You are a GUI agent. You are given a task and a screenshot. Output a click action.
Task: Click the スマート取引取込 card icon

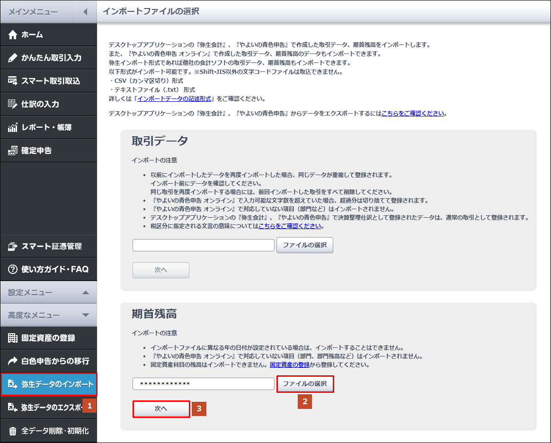click(x=13, y=81)
